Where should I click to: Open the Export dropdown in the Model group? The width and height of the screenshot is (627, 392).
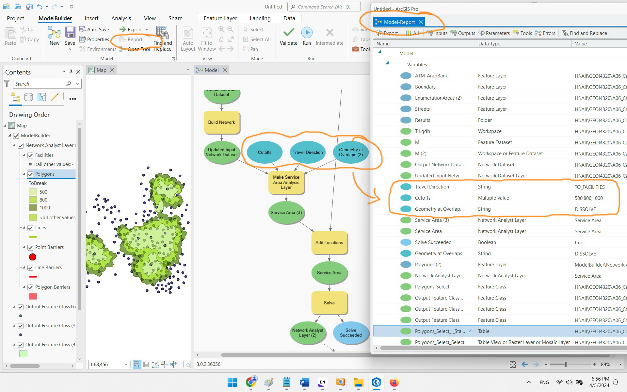[x=147, y=29]
